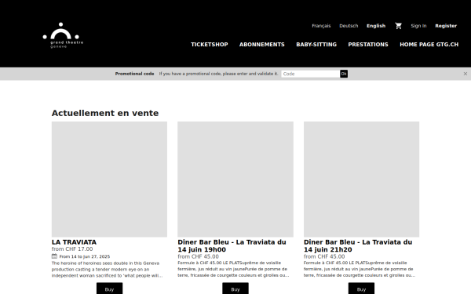Open La Traviata image thumbnail
Image resolution: width=471 pixels, height=294 pixels.
[x=109, y=179]
